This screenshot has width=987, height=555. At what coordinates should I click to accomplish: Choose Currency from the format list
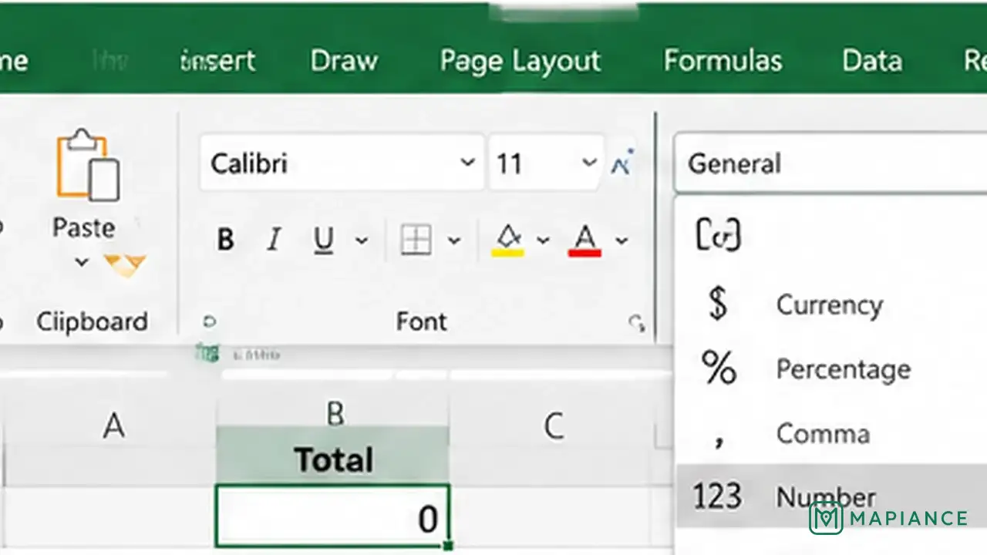pyautogui.click(x=830, y=304)
